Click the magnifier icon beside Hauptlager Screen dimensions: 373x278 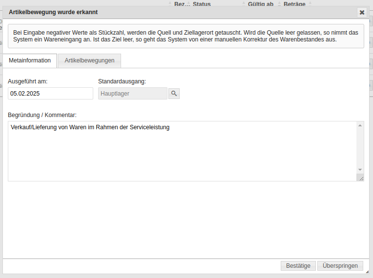[174, 94]
